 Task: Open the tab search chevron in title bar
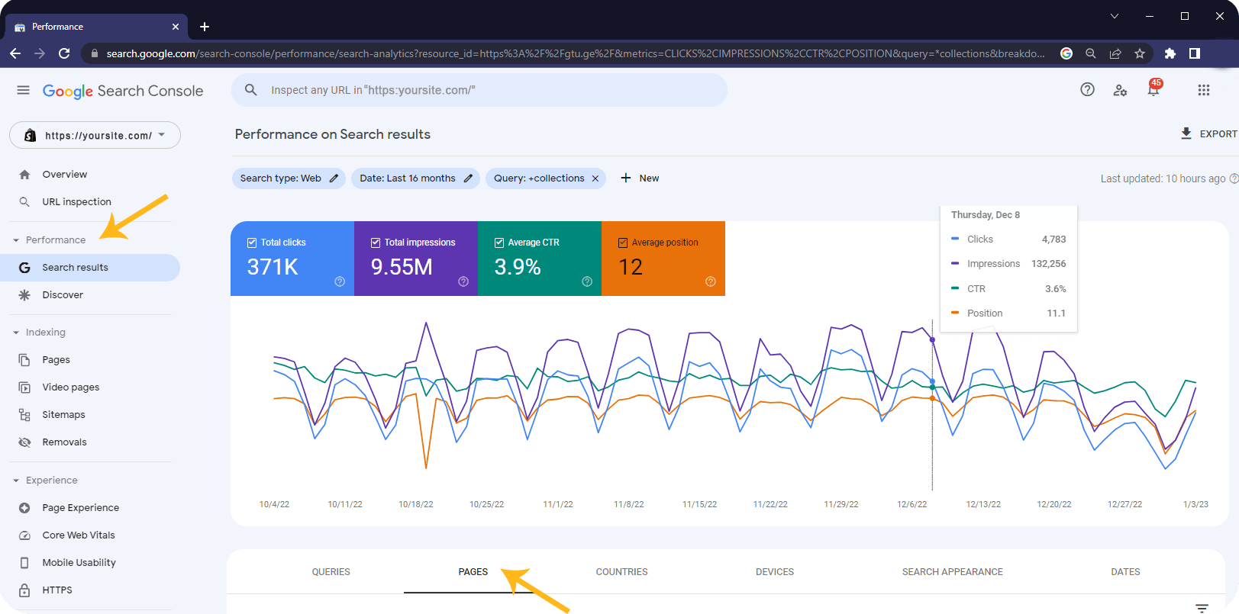pos(1115,16)
